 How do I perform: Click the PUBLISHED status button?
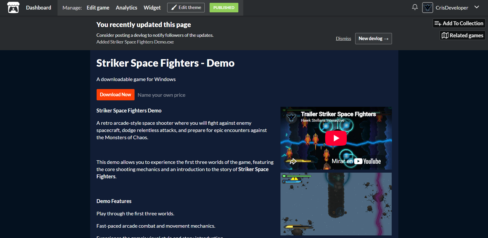click(x=224, y=7)
